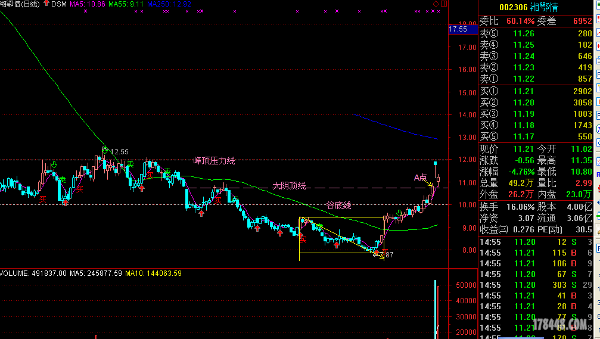
Task: Click the 太阴顶线 annotation label
Action: 289,185
